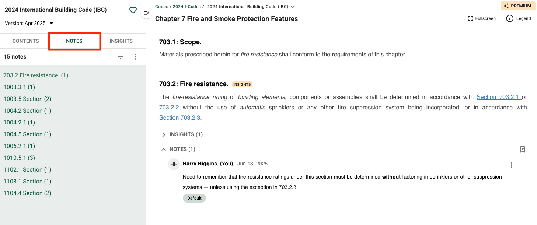Click the favorite heart icon
This screenshot has height=225, width=537.
133,10
